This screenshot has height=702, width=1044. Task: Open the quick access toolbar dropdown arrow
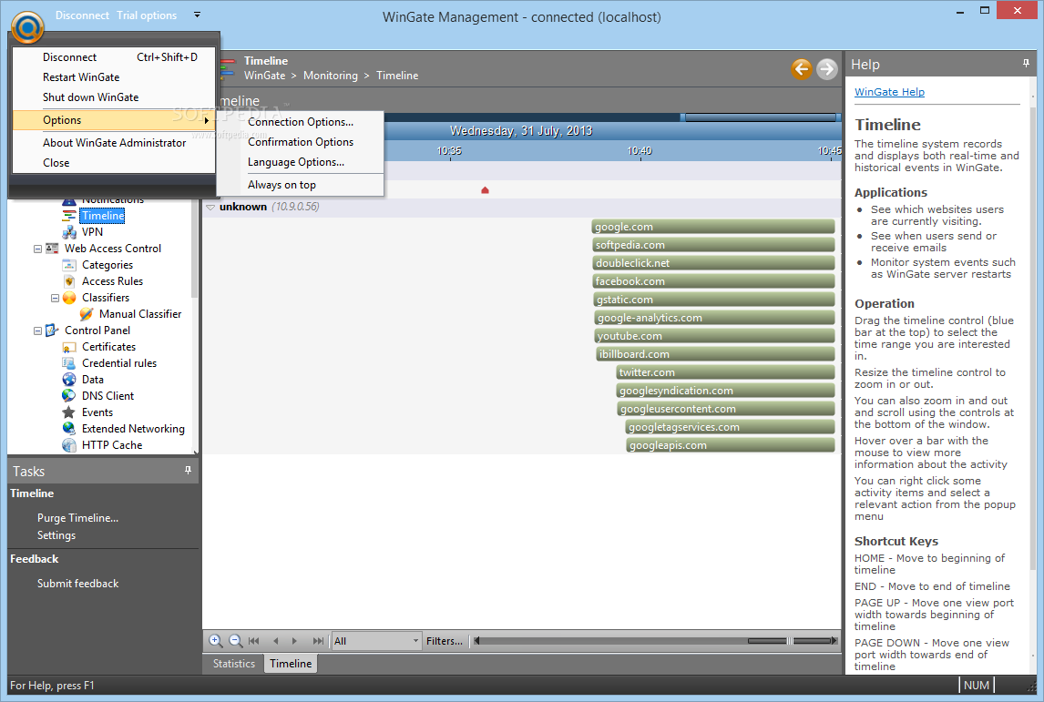tap(197, 14)
